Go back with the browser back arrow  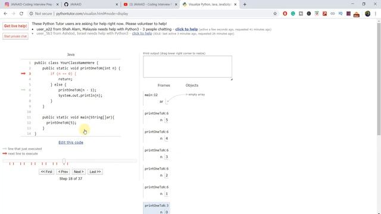pos(5,14)
